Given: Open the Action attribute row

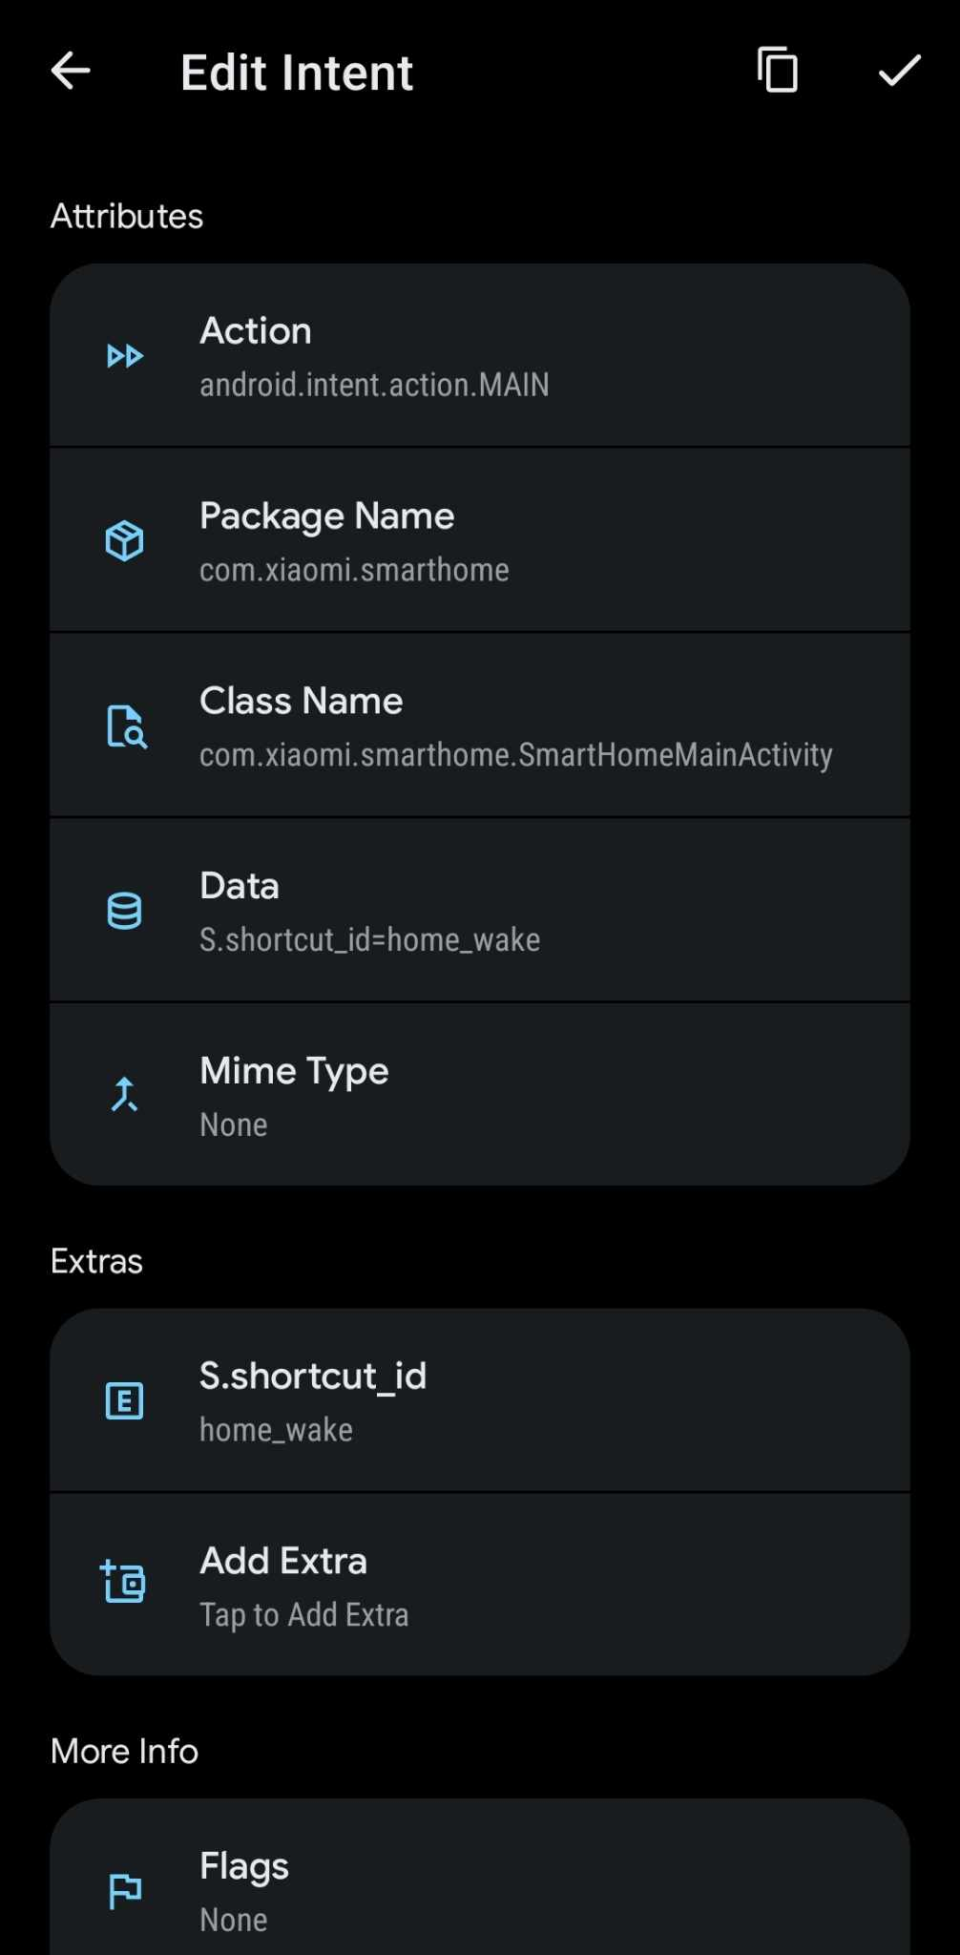Looking at the screenshot, I should (x=480, y=356).
